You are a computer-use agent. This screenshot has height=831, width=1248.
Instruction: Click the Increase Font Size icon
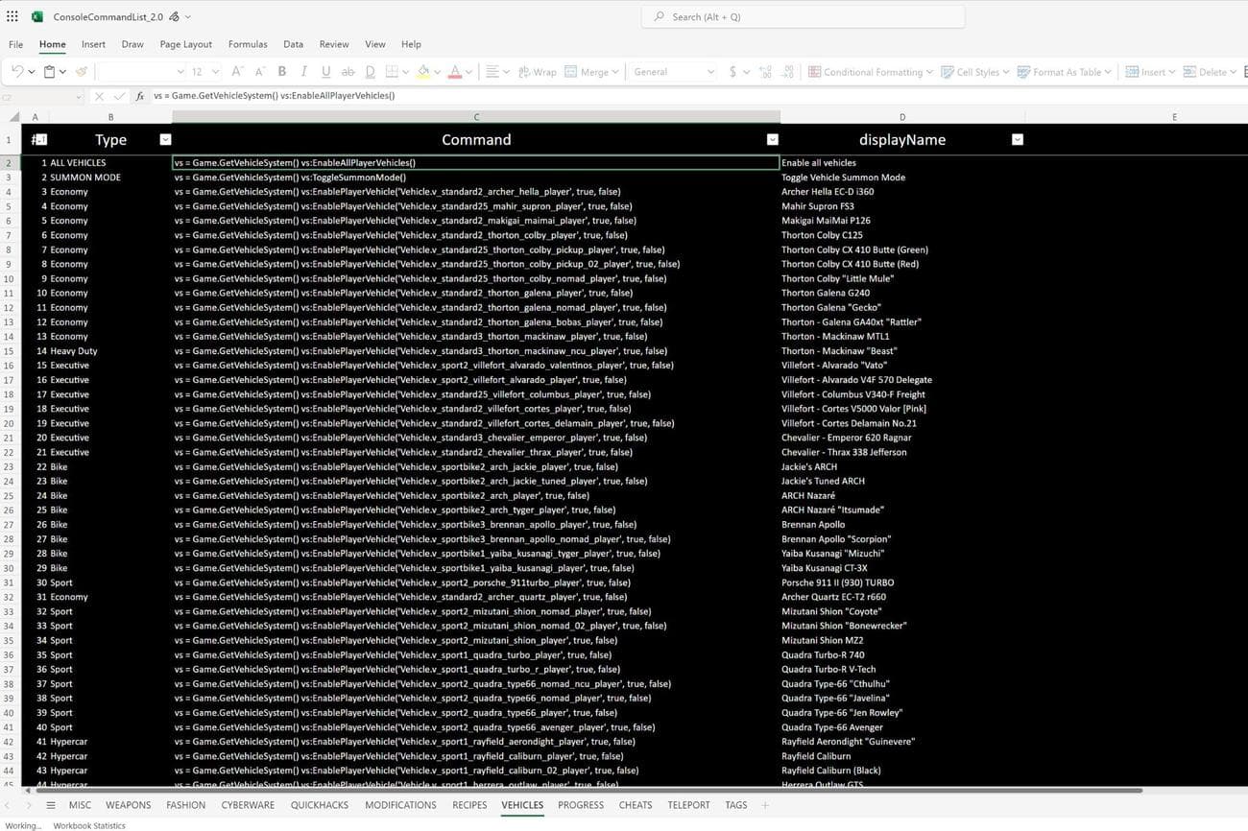click(x=237, y=72)
